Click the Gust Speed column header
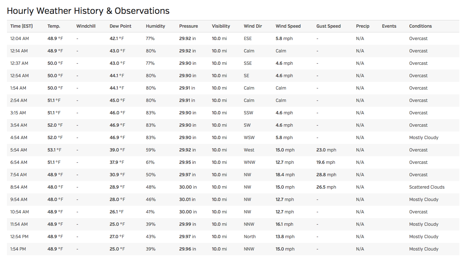Viewport: 467px width, 256px height. point(328,26)
